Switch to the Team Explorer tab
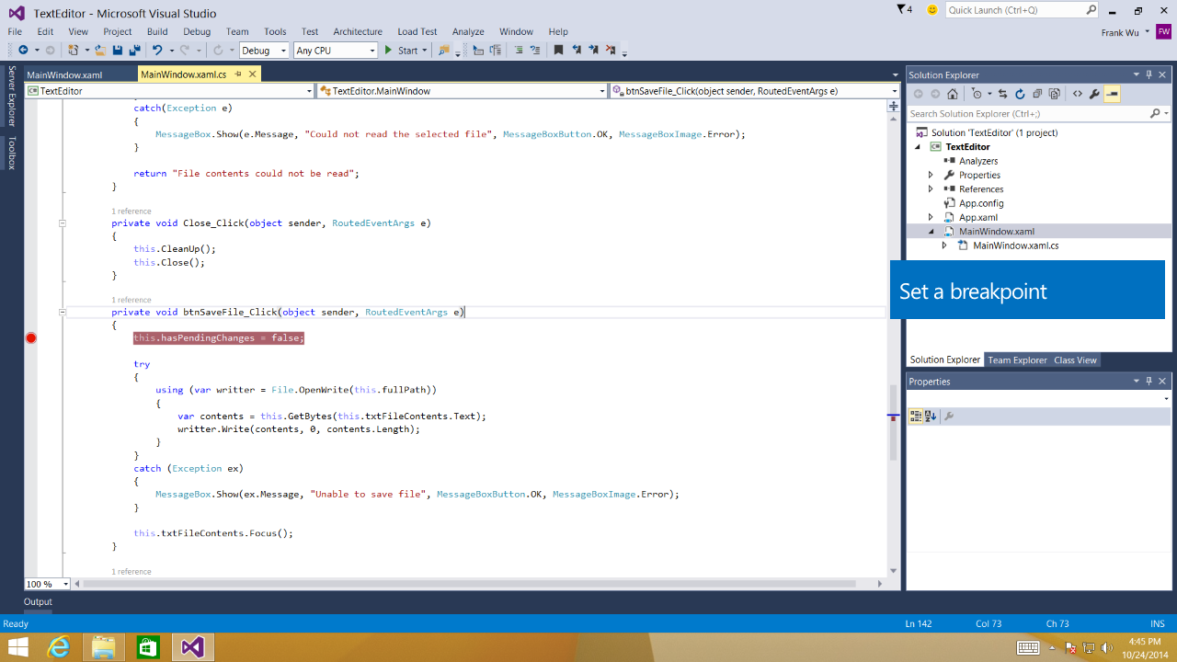Image resolution: width=1177 pixels, height=662 pixels. pyautogui.click(x=1017, y=360)
